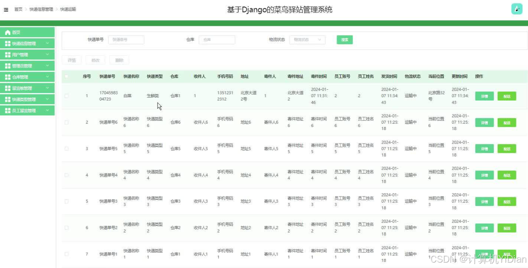Click 配送 for the 快递单号6 row
Image resolution: width=528 pixels, height=268 pixels.
(507, 122)
